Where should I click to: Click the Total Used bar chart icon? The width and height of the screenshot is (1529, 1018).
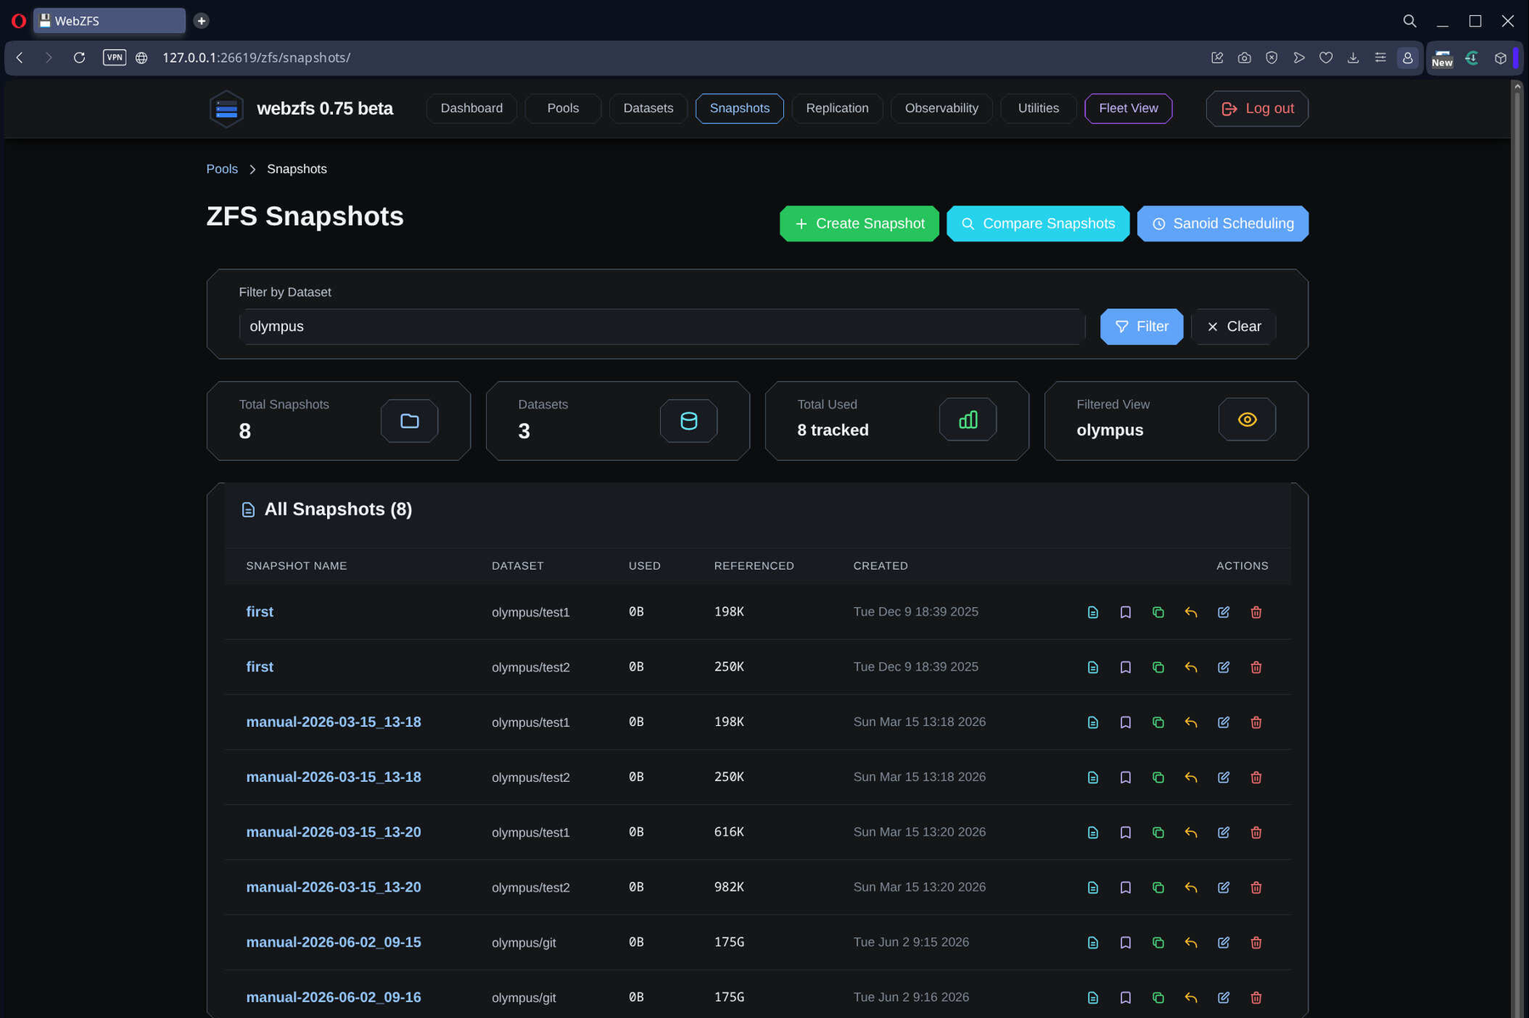pyautogui.click(x=968, y=419)
